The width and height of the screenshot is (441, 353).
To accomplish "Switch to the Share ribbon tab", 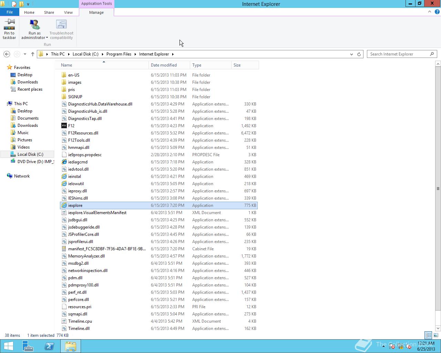I will tap(49, 12).
